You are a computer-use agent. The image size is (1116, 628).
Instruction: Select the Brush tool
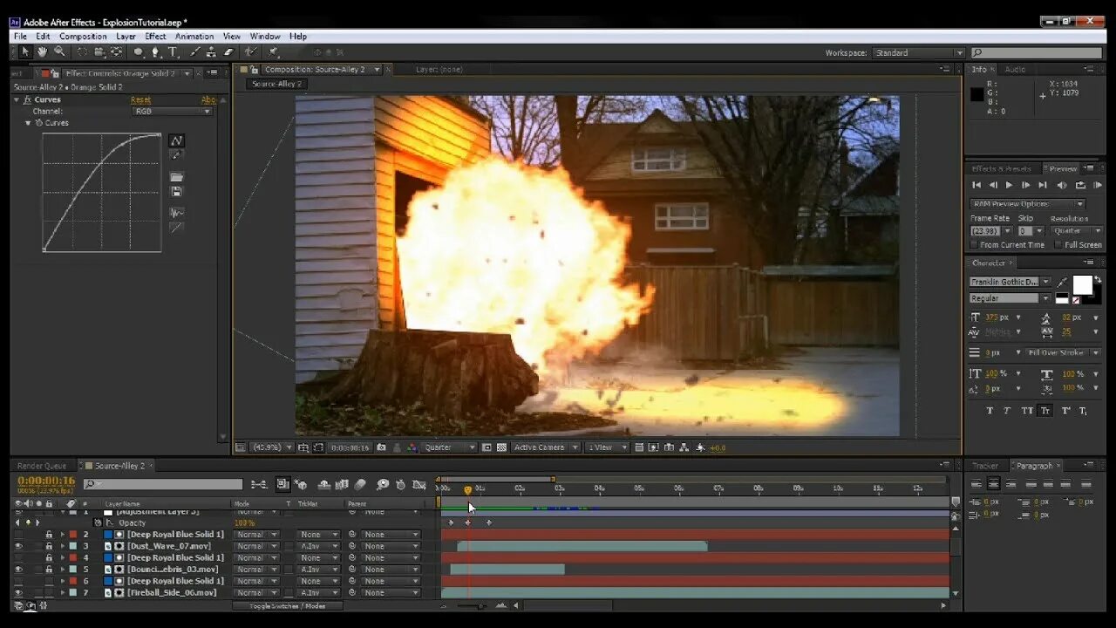pyautogui.click(x=195, y=52)
